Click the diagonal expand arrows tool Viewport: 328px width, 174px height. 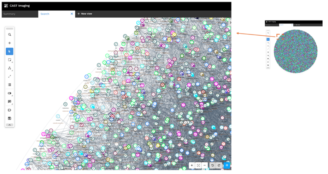10,76
